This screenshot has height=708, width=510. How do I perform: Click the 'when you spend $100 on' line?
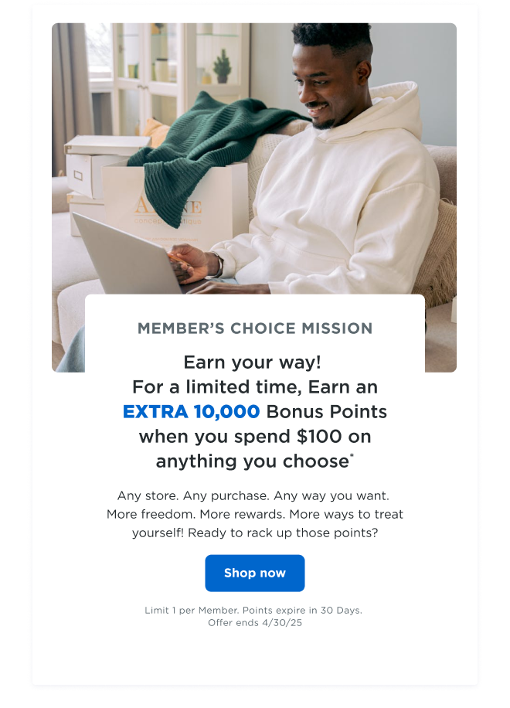(x=255, y=437)
